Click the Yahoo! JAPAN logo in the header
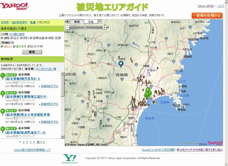228x166 pixels. pos(14,6)
